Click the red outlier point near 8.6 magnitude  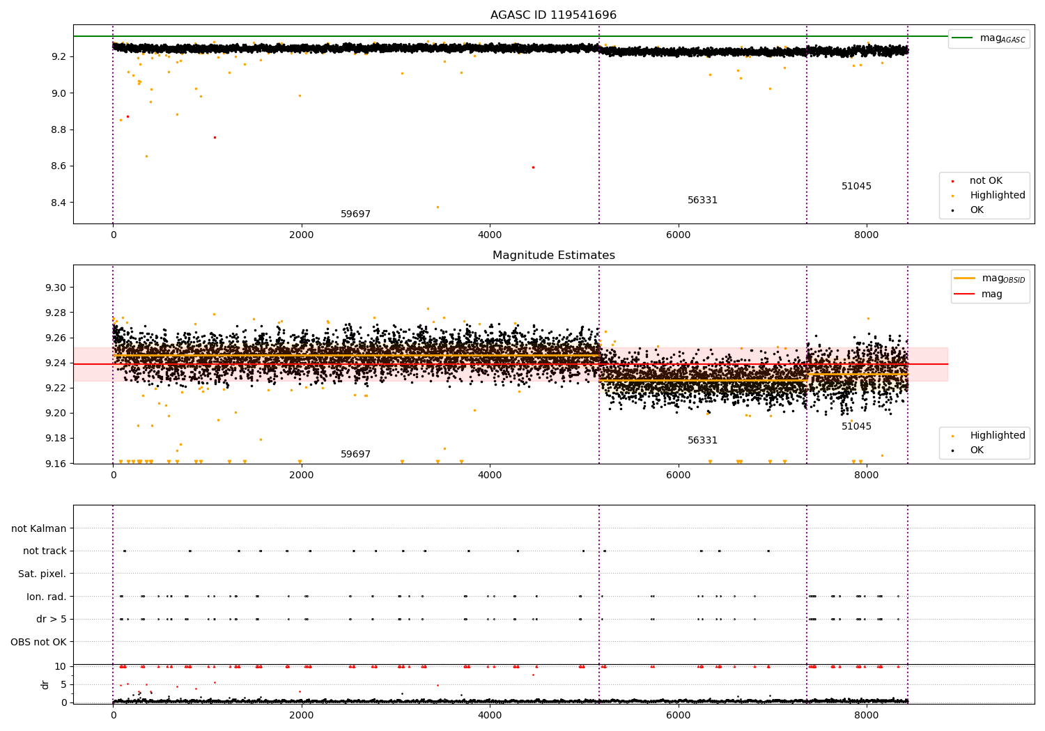[533, 167]
